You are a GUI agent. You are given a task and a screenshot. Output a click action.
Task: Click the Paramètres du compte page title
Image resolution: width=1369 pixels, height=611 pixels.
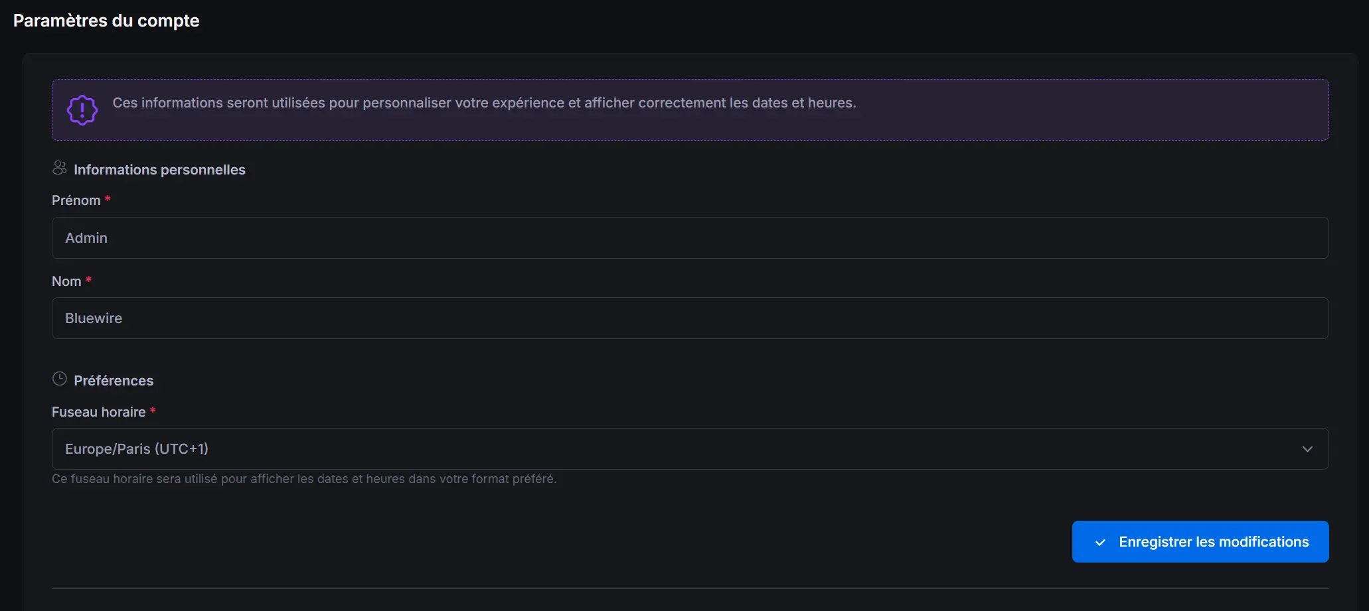(106, 21)
